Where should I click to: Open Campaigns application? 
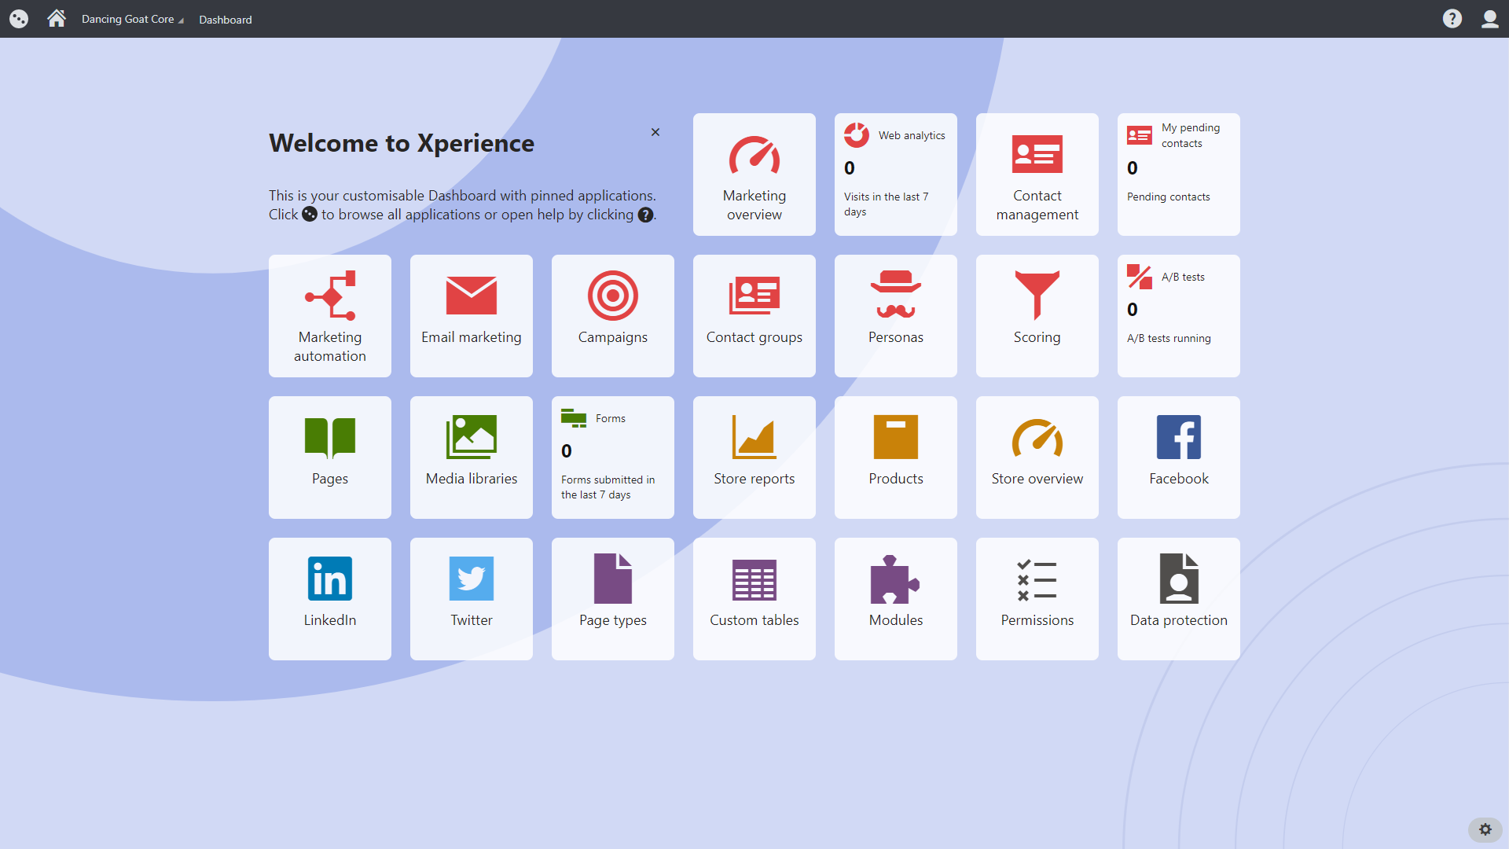pyautogui.click(x=612, y=316)
